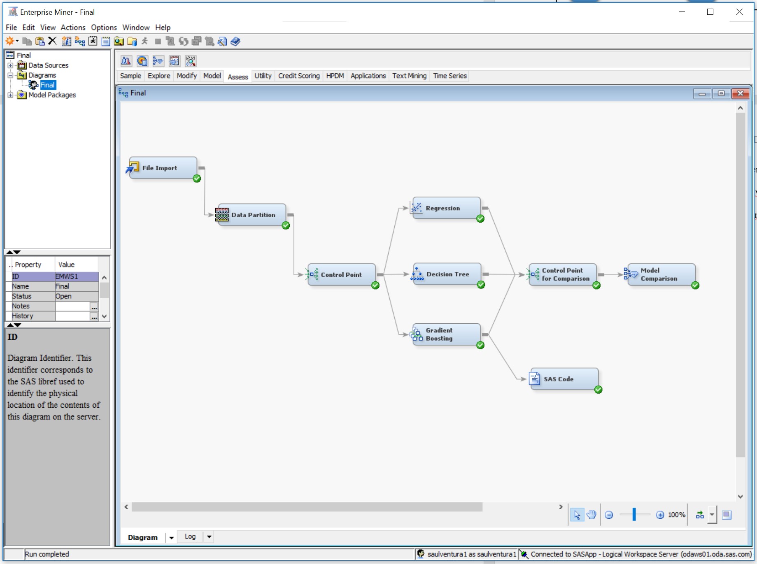Switch to the Time Series tab

(x=450, y=76)
